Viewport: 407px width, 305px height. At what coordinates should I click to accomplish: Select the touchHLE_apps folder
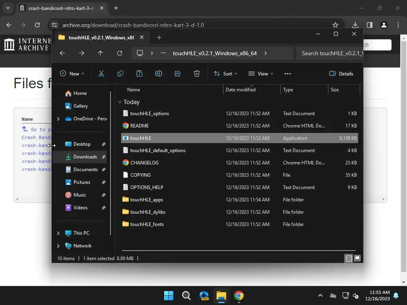[x=240, y=200]
